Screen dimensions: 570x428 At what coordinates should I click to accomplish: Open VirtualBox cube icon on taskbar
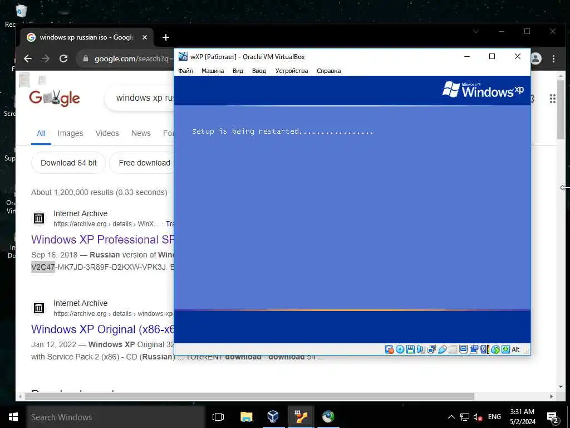pos(273,417)
